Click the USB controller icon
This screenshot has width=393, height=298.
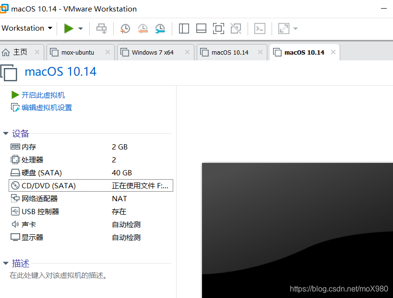(15, 211)
